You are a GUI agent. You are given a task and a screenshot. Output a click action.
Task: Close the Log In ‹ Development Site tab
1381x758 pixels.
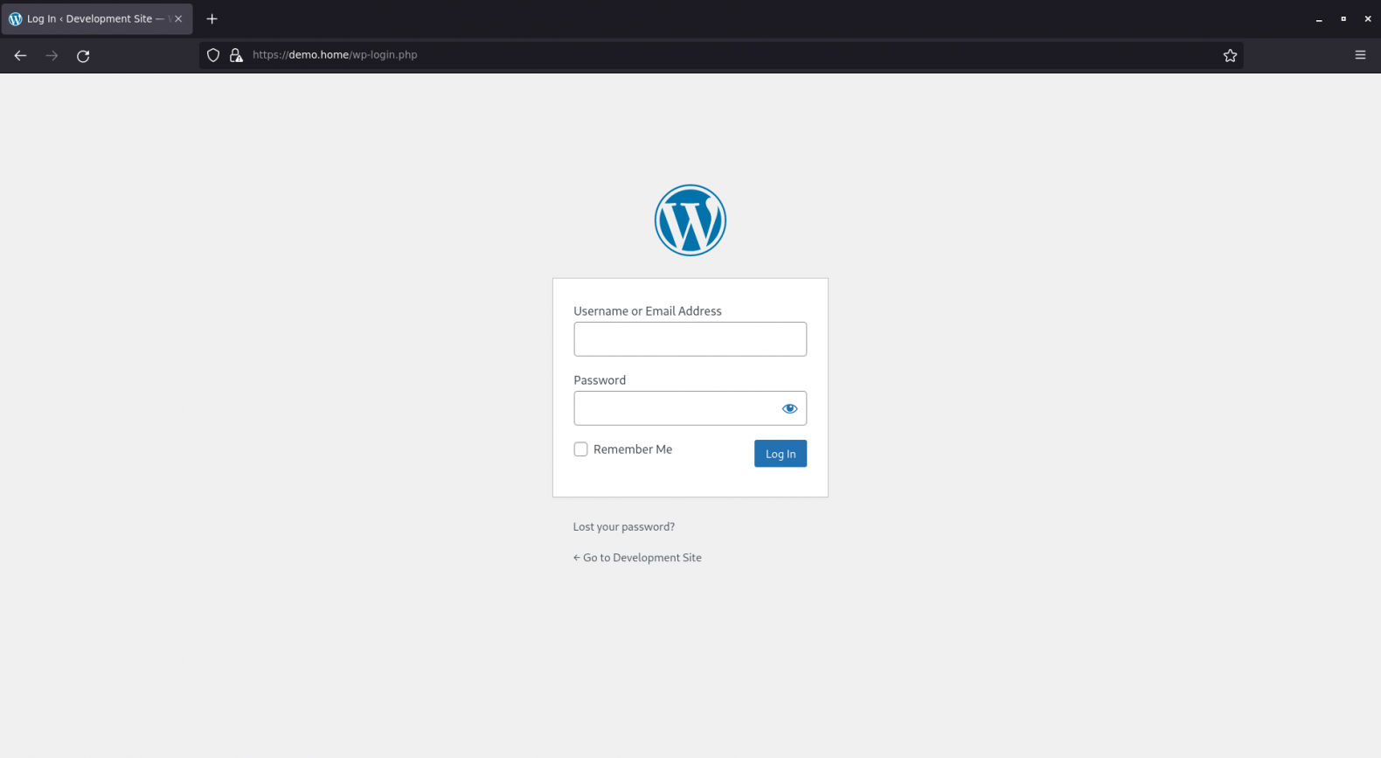coord(178,19)
